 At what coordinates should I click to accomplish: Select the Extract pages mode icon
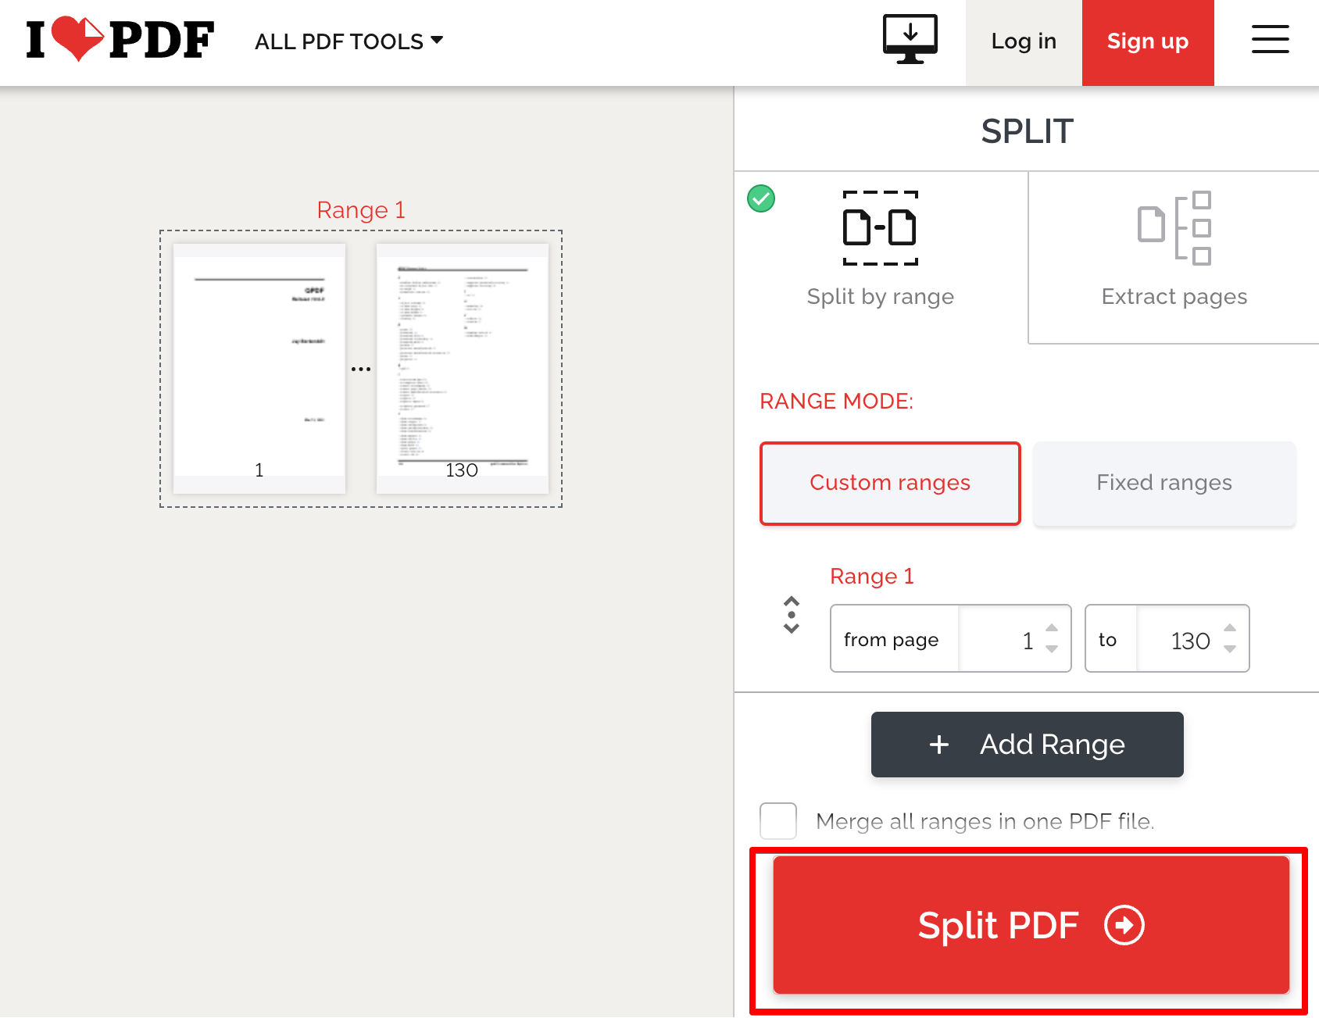(1174, 228)
